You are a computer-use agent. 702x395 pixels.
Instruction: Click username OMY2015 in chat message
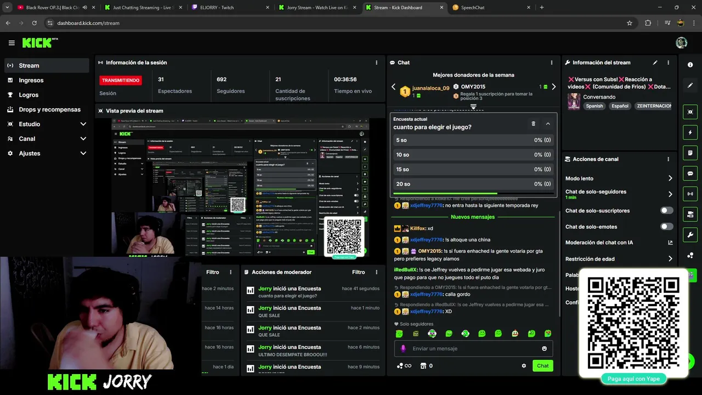[x=429, y=251]
